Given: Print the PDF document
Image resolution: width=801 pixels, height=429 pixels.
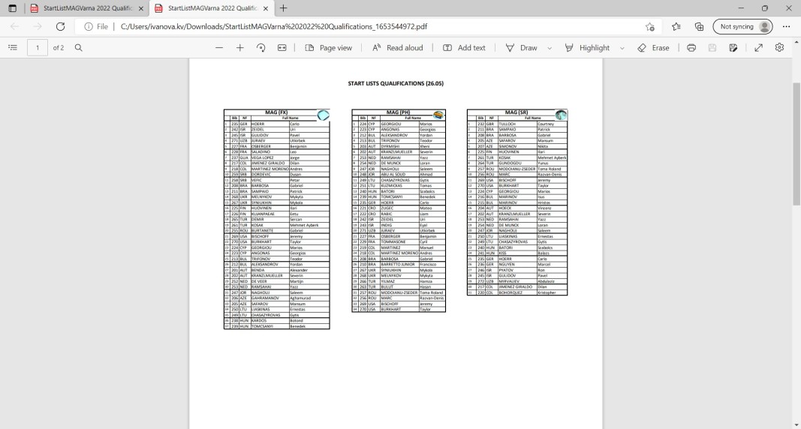Looking at the screenshot, I should [691, 48].
